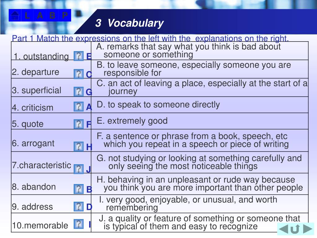Click question mark icon beside outstanding

pyautogui.click(x=79, y=56)
